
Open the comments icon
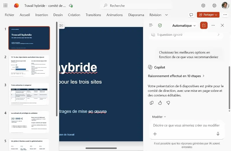[x=191, y=15]
